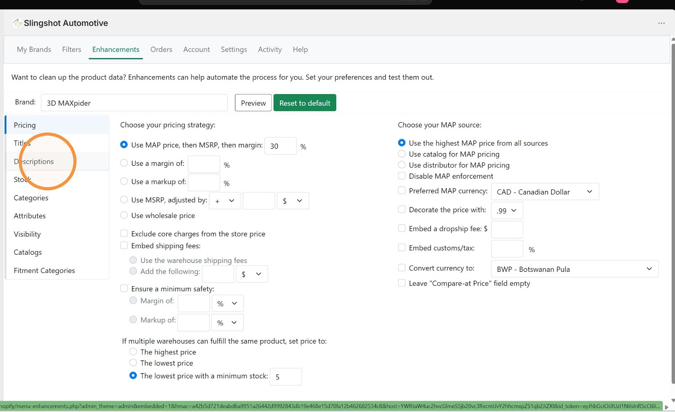Go to the Orders tab
The width and height of the screenshot is (675, 412).
click(x=161, y=49)
